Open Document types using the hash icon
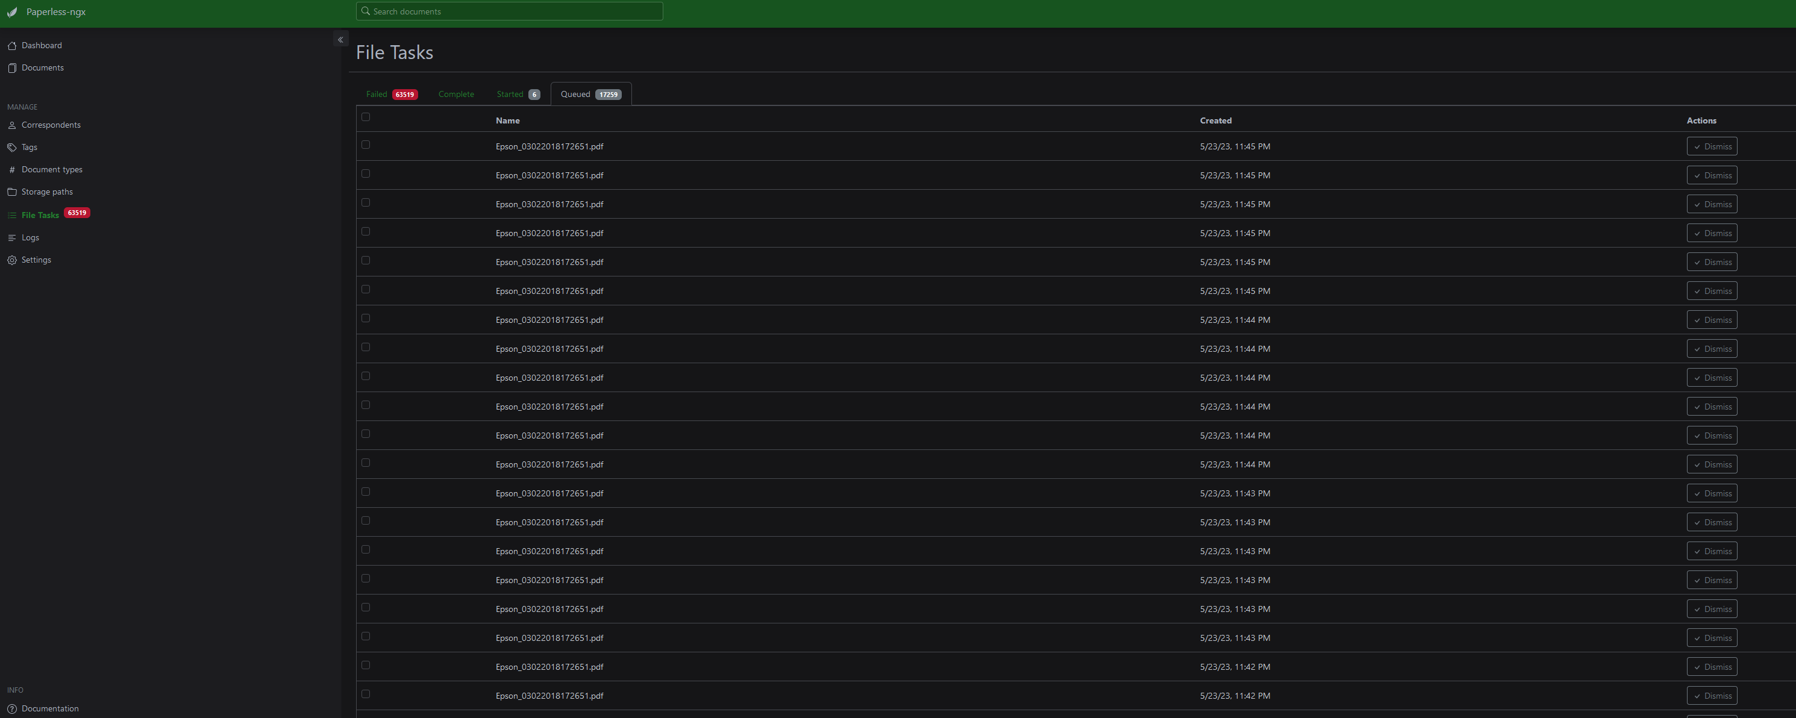Viewport: 1796px width, 718px height. coord(12,169)
